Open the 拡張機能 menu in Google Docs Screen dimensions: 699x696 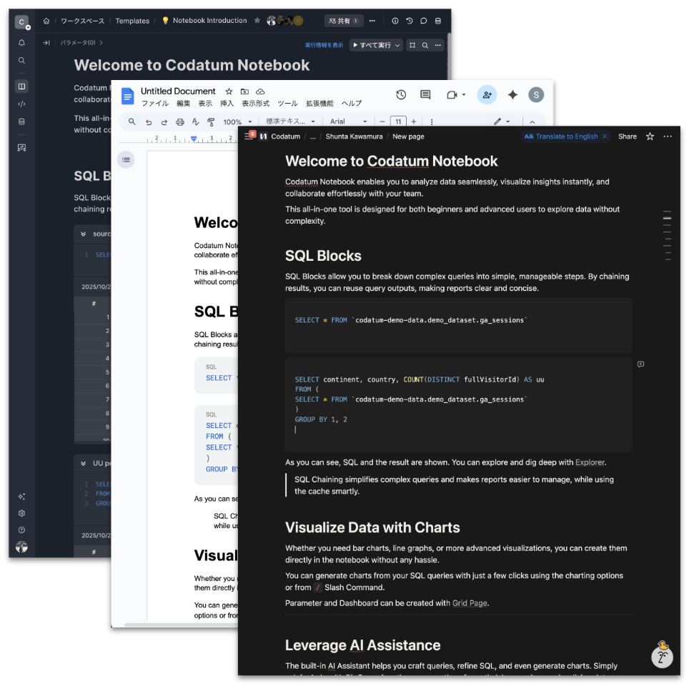tap(319, 104)
